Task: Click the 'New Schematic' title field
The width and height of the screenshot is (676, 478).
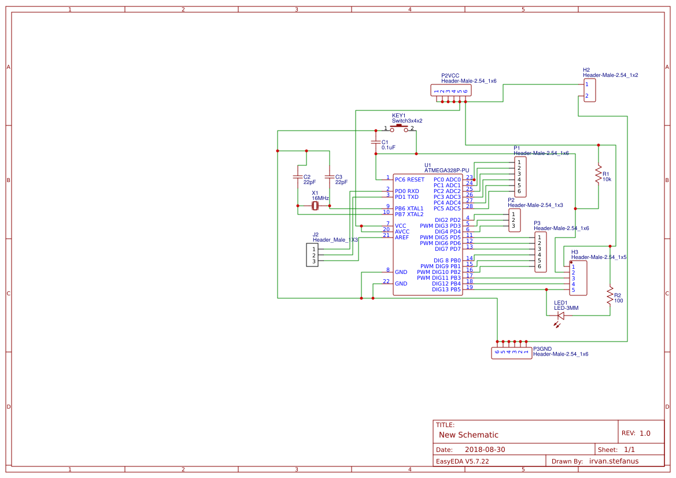Action: [x=468, y=435]
